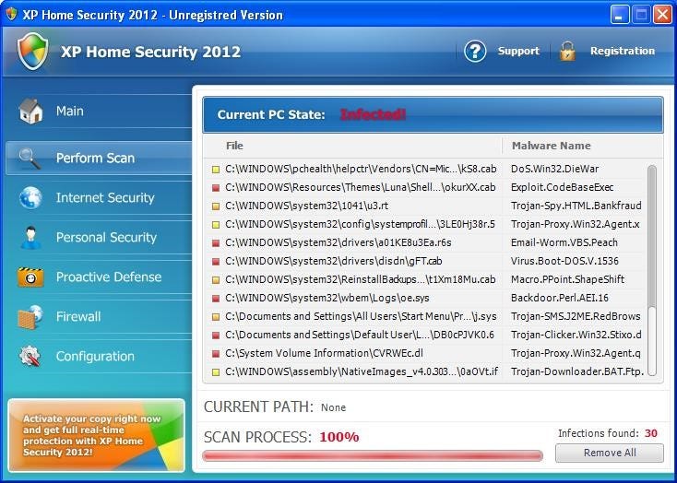
Task: Click the globe icon for Internet Security
Action: tap(30, 197)
